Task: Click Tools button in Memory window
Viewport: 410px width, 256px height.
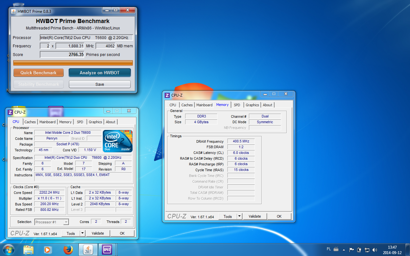Action: 228,216
